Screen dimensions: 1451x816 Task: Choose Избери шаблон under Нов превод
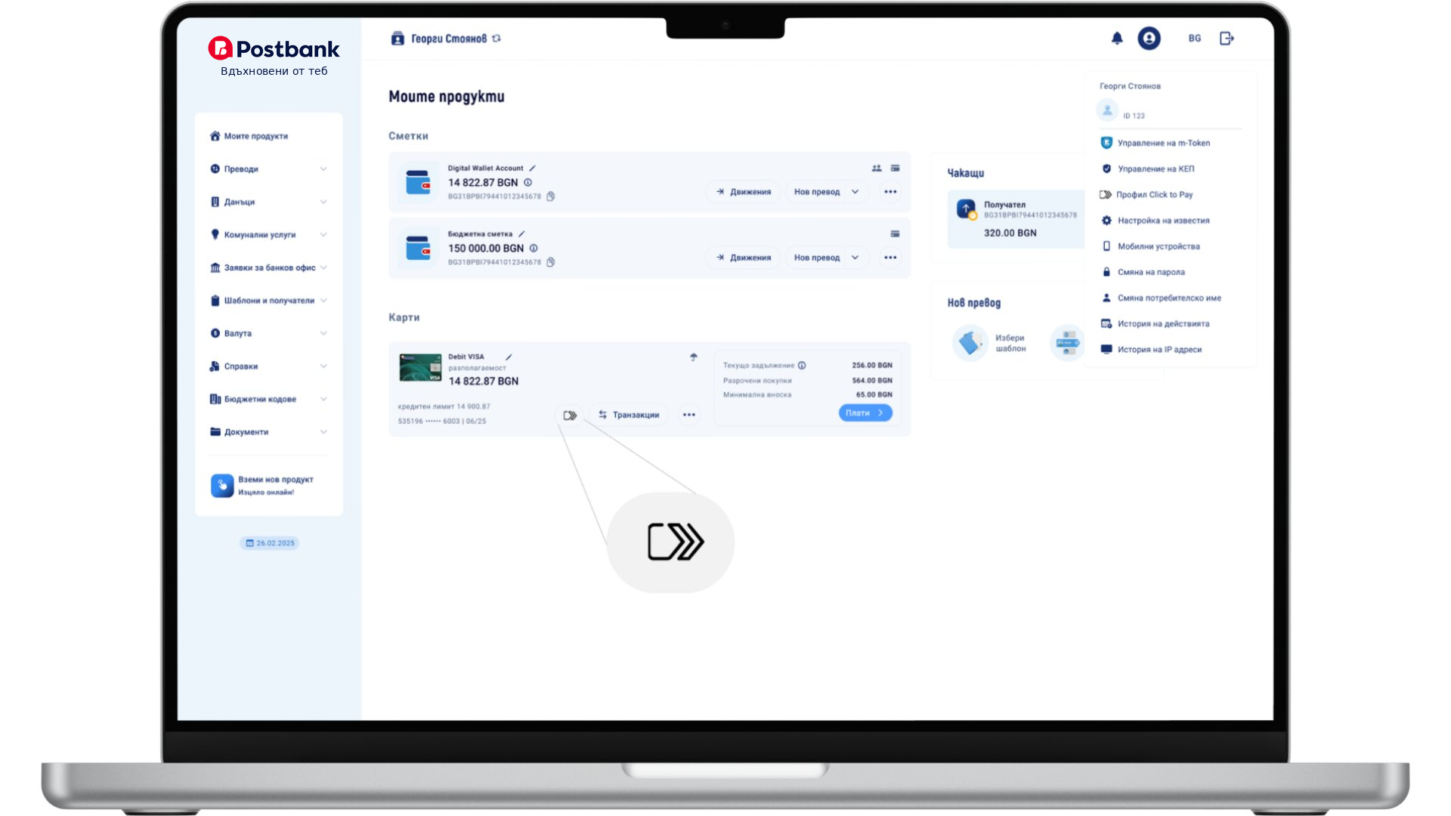(x=990, y=343)
